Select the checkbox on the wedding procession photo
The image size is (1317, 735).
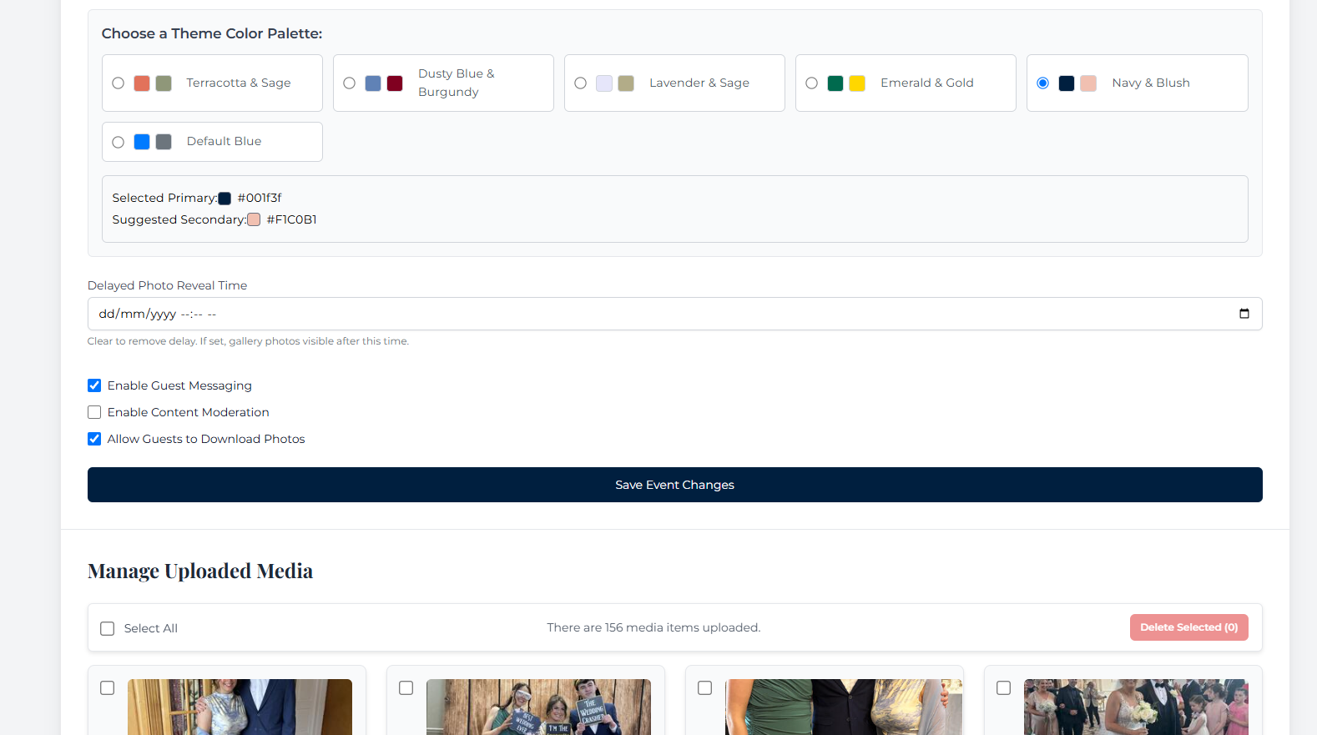pyautogui.click(x=1004, y=688)
